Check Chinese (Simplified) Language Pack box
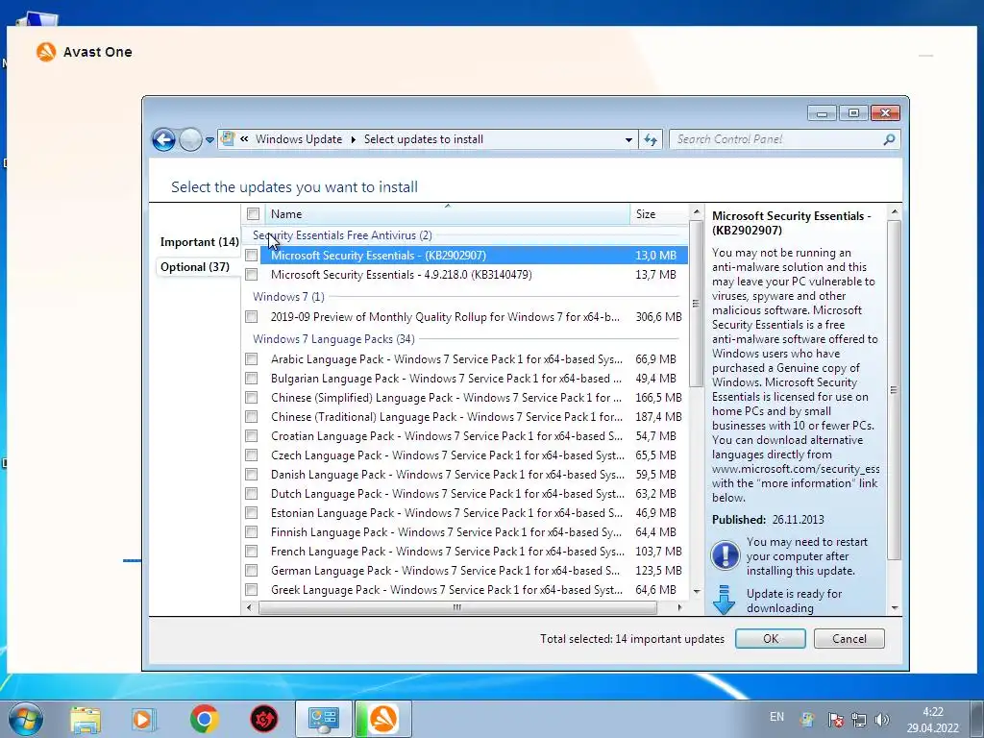Screen dimensions: 984x738 [252, 398]
